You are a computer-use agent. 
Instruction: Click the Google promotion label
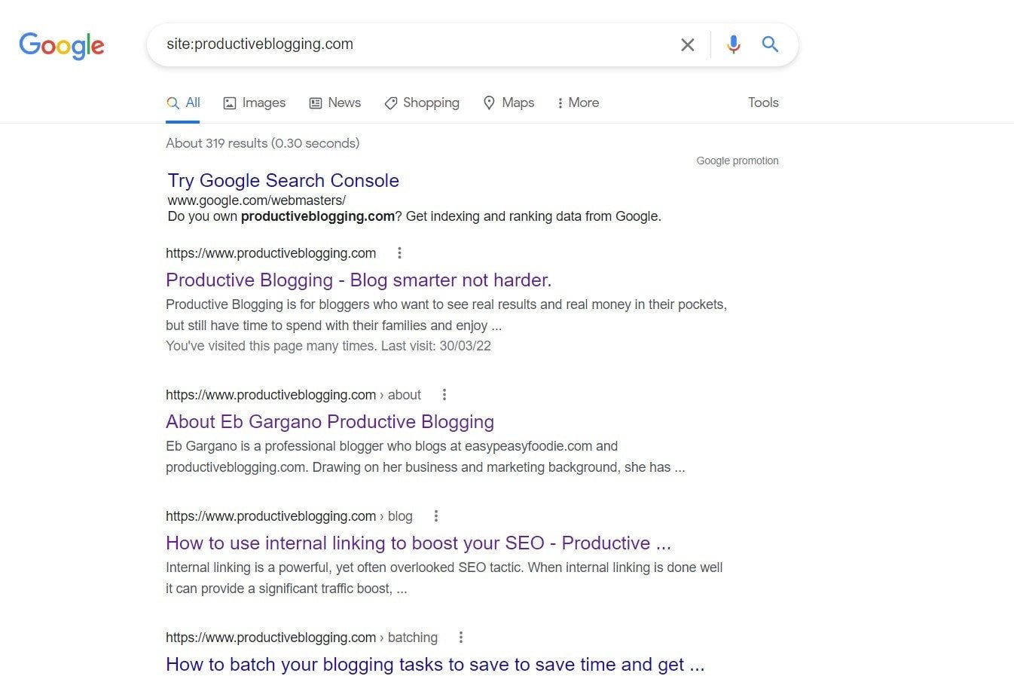[738, 161]
